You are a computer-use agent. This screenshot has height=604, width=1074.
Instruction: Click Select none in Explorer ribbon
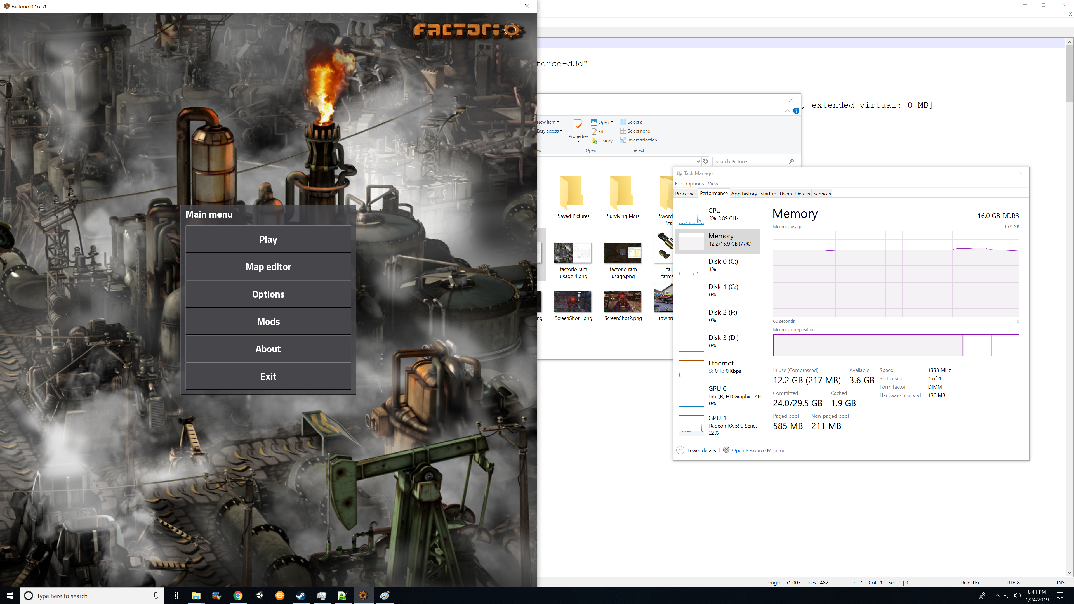tap(635, 131)
